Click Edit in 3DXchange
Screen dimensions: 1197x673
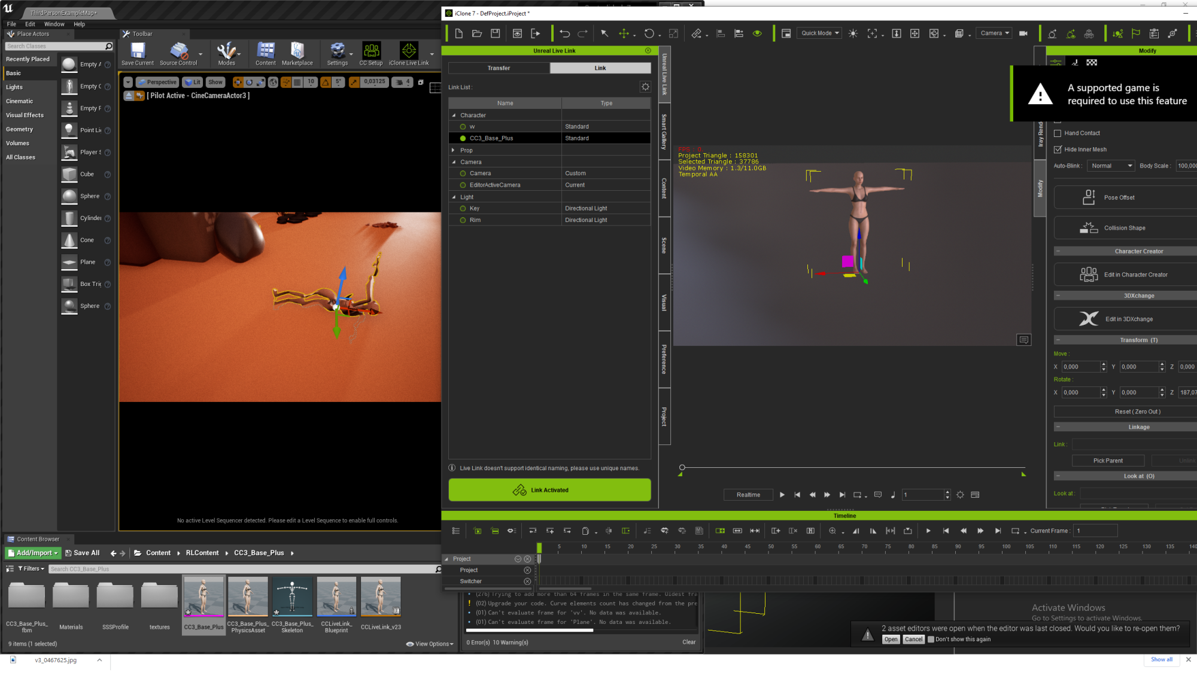[1125, 319]
